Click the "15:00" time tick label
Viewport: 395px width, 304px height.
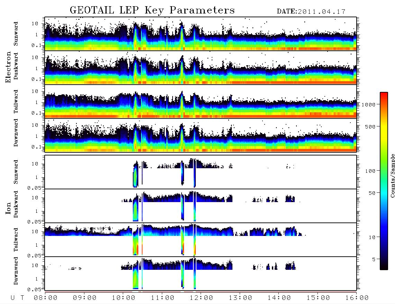coord(318,298)
